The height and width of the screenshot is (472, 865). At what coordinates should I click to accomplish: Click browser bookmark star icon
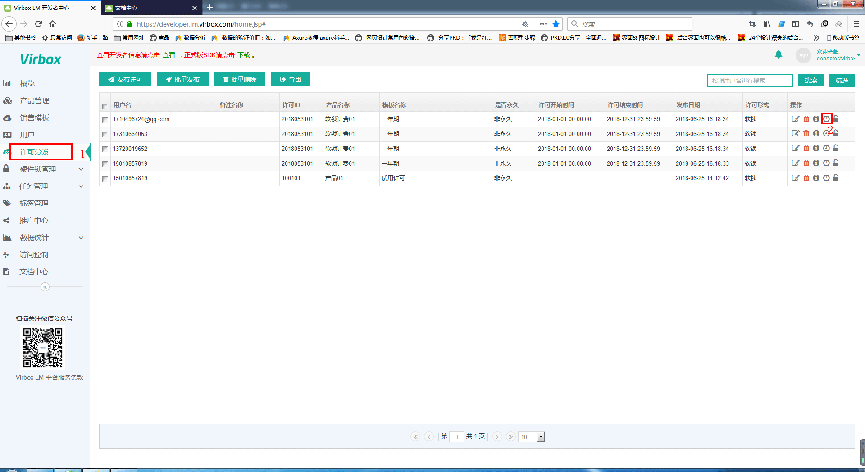tap(556, 24)
